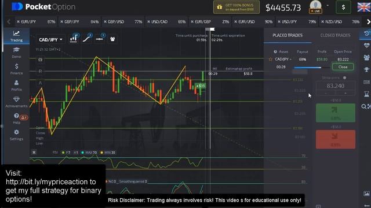
Task: Close the GBP/USD asset tab
Action: (x=105, y=22)
